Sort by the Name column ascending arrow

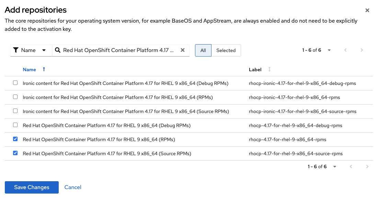44,69
